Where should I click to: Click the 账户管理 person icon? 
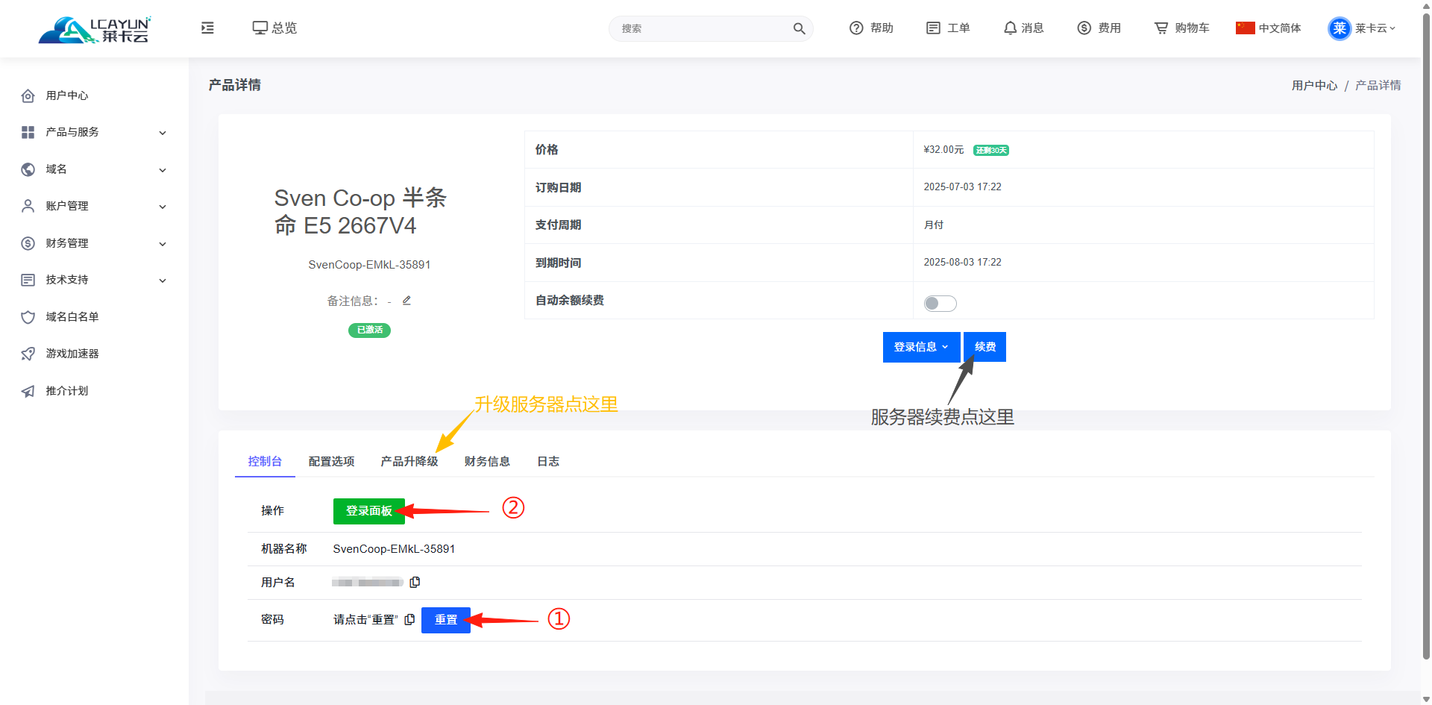click(28, 206)
